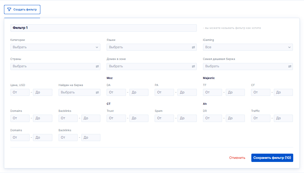Click the Moz PA До field

tap(187, 92)
